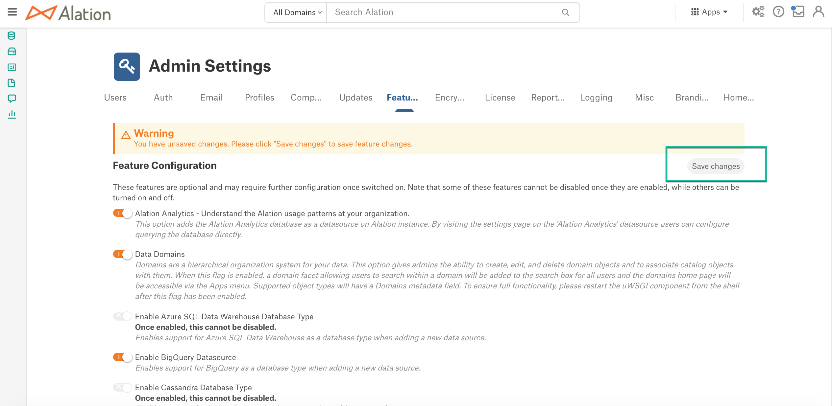Toggle the Enable BigQuery Datasource switch
Screen dimensions: 832x406
click(x=123, y=357)
